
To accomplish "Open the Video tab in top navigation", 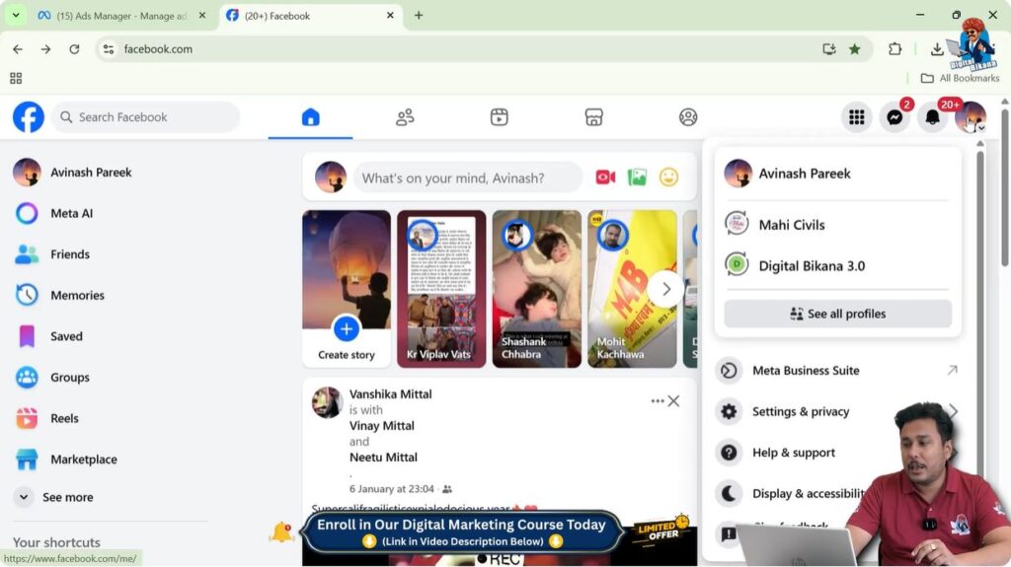I will (499, 117).
